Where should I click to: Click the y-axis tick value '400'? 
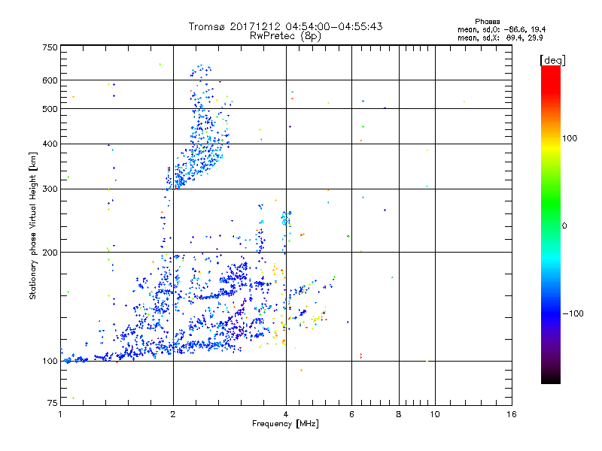(50, 144)
